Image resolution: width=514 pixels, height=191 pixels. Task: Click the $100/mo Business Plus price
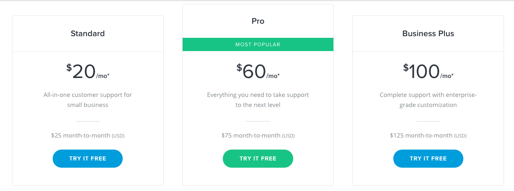tap(424, 72)
